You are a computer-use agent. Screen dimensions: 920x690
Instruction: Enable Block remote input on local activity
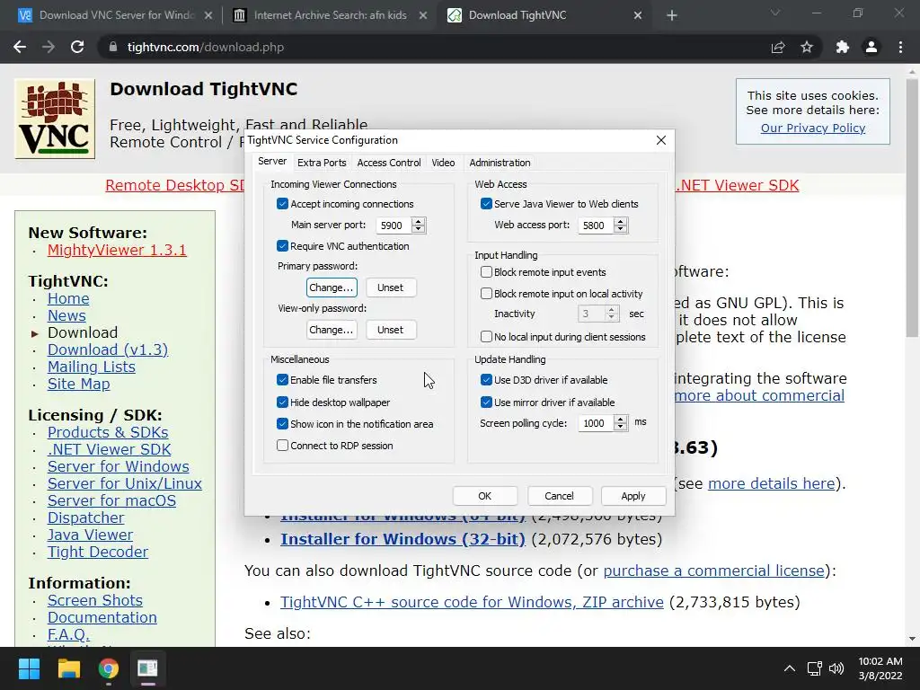tap(486, 294)
